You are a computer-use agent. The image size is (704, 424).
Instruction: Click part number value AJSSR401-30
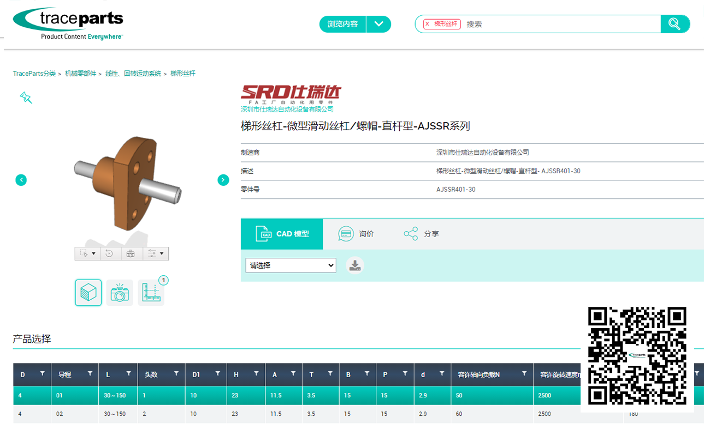pos(455,190)
